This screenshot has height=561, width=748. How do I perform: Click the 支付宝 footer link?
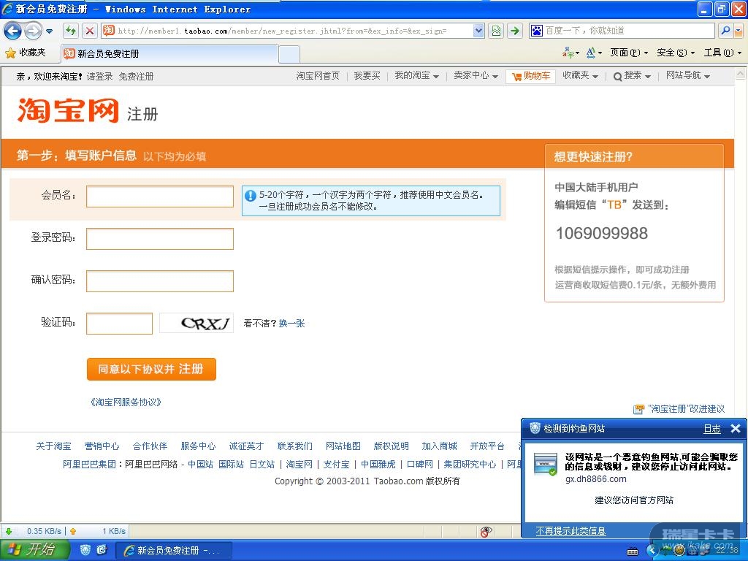336,464
